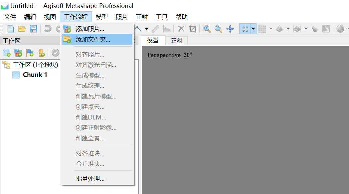349x194 pixels.
Task: Open the model shading dropdown arrow
Action: coord(288,29)
